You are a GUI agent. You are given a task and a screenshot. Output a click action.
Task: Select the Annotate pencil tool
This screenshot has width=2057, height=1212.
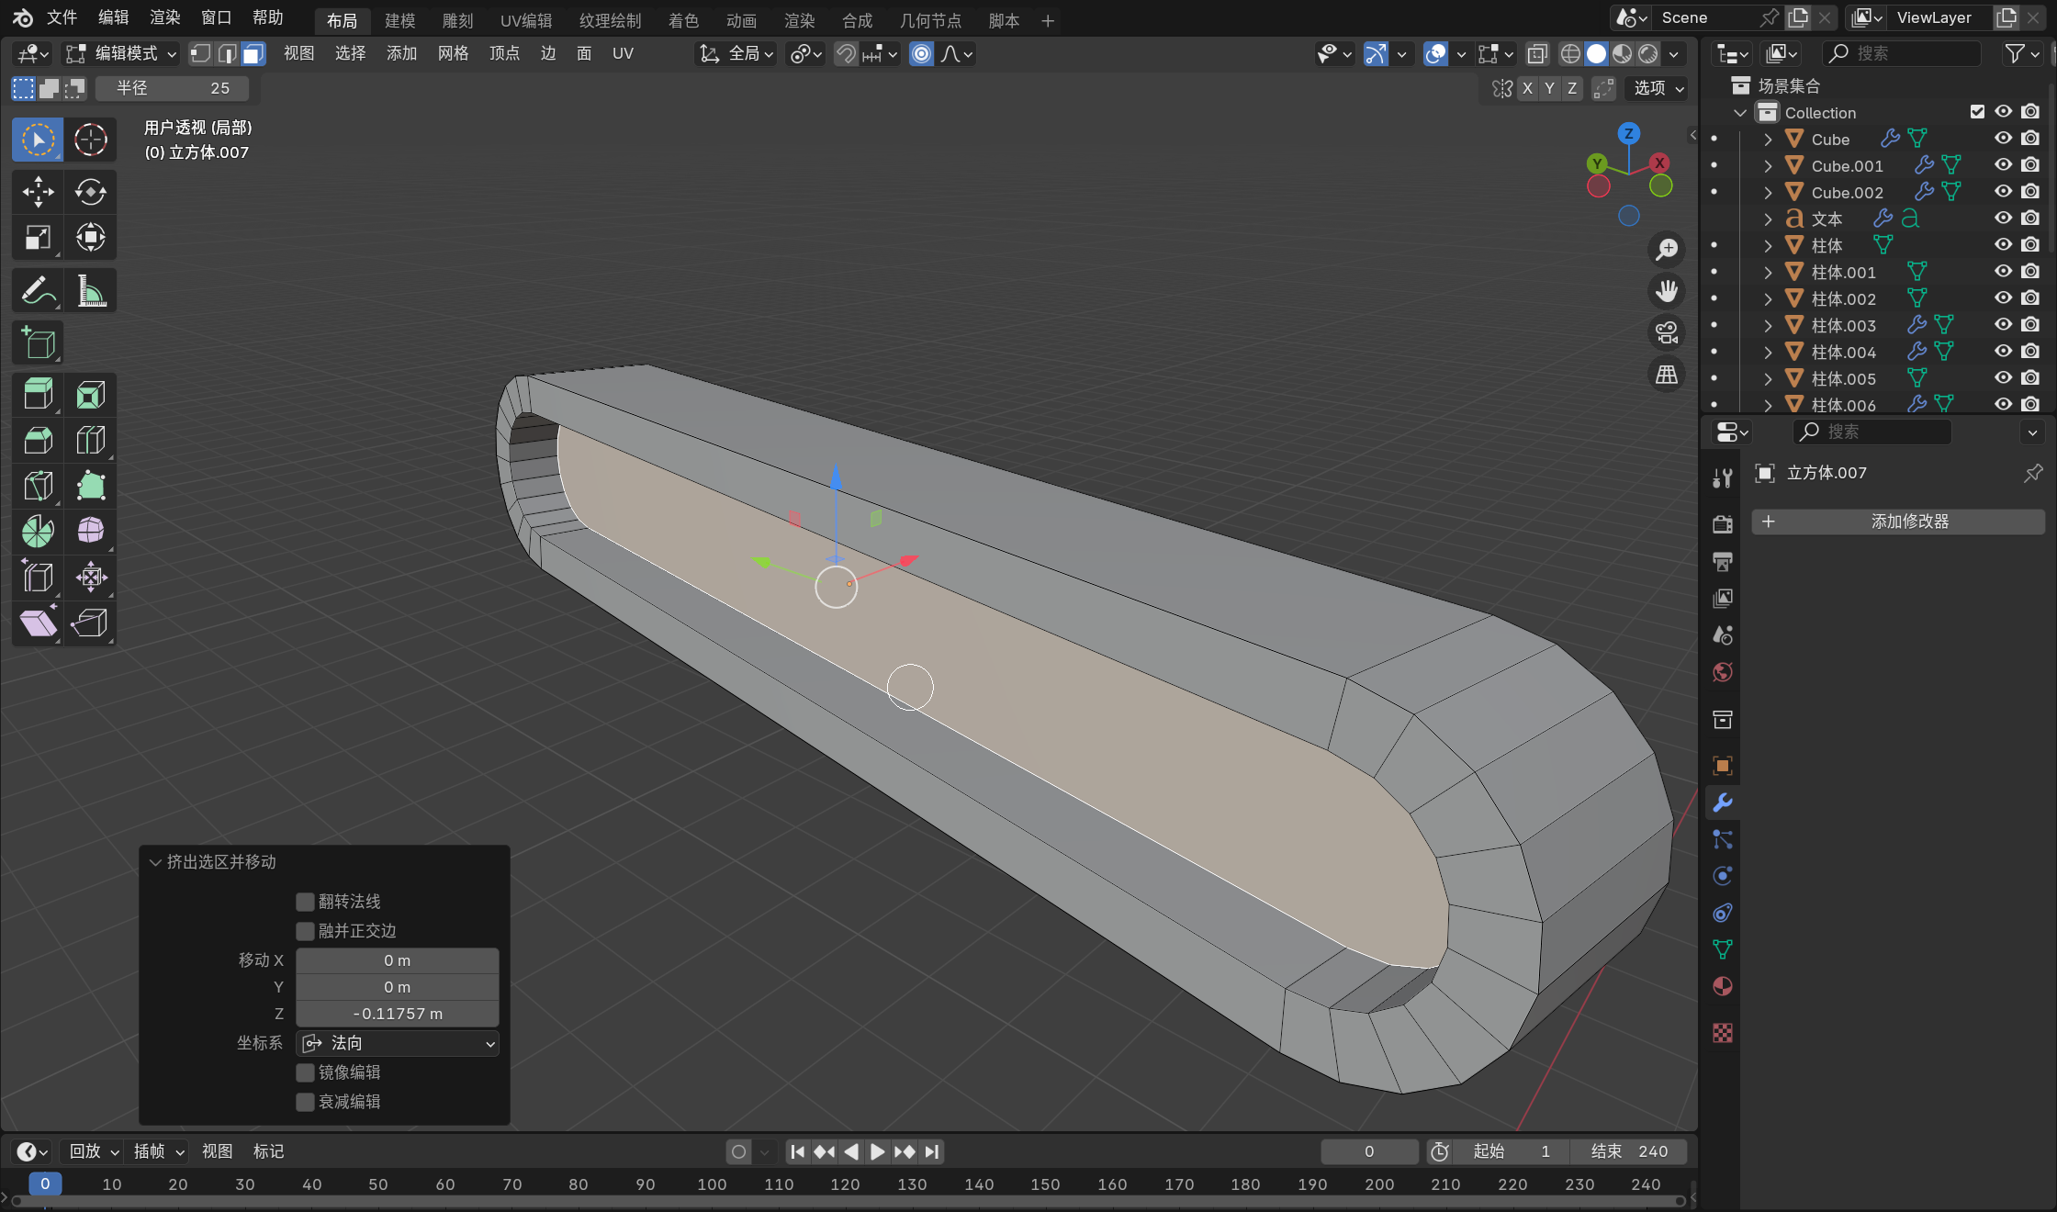38,291
